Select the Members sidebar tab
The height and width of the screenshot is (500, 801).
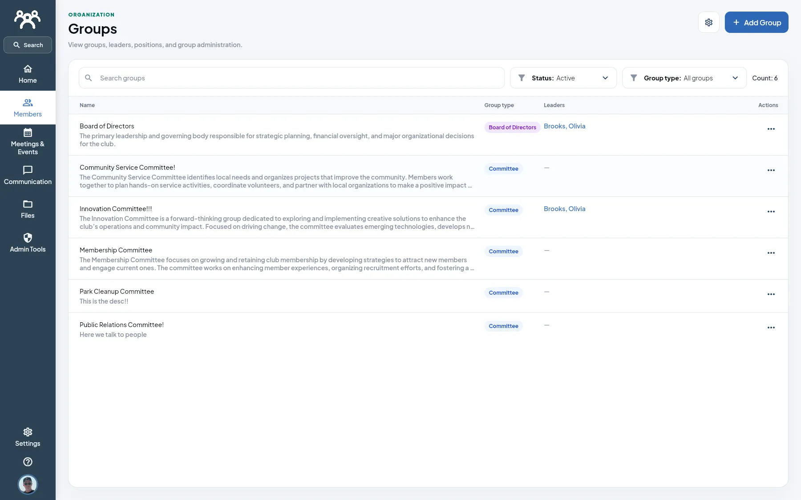coord(28,108)
